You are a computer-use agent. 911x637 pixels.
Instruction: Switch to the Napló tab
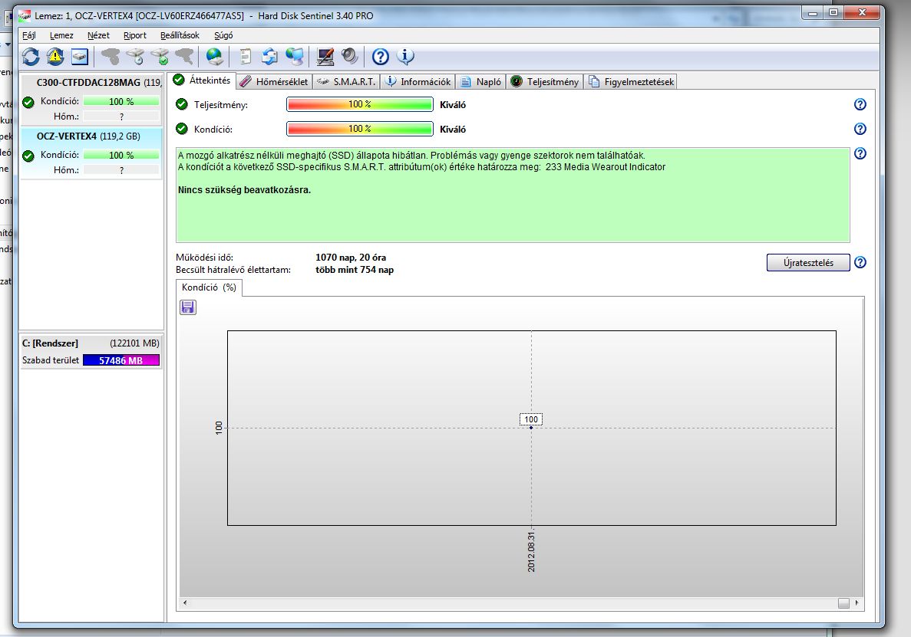click(x=480, y=82)
